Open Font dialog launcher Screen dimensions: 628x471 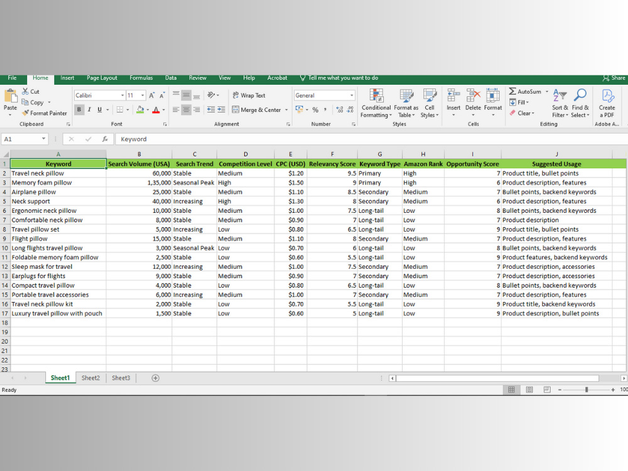(x=165, y=124)
